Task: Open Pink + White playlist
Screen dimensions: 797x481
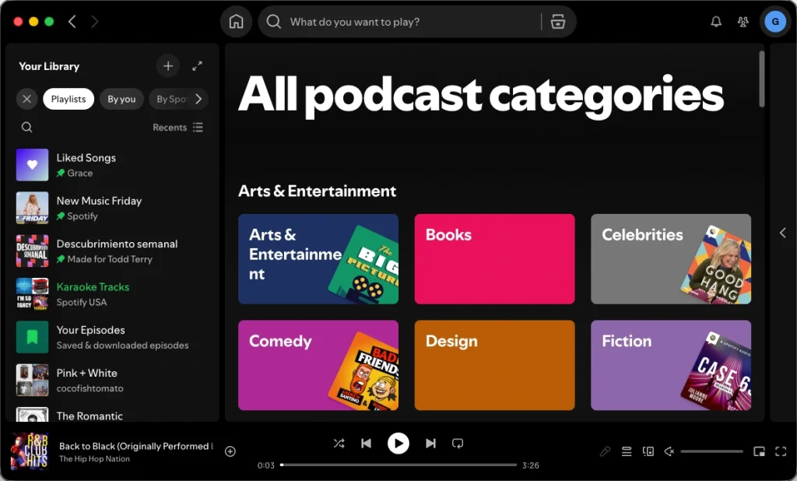Action: pyautogui.click(x=112, y=381)
